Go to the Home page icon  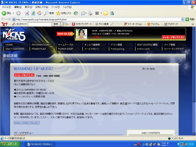coord(39,13)
